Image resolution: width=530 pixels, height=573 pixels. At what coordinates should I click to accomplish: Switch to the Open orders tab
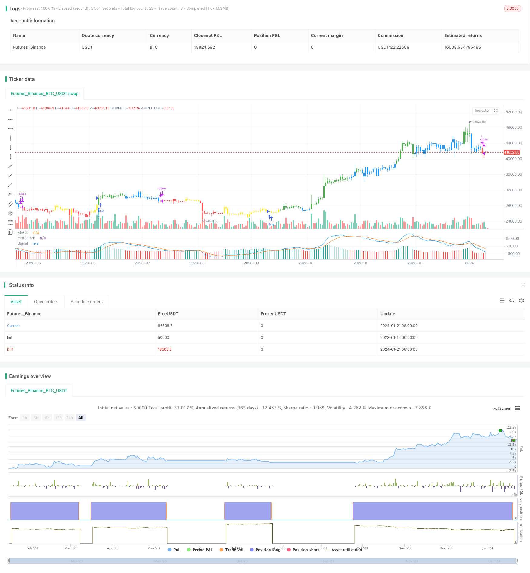click(x=46, y=301)
